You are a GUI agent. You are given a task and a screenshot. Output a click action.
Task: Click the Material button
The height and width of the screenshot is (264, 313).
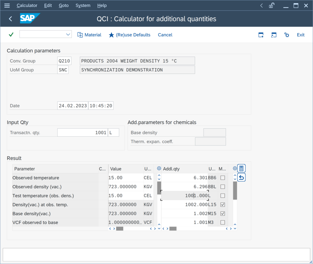pos(89,35)
